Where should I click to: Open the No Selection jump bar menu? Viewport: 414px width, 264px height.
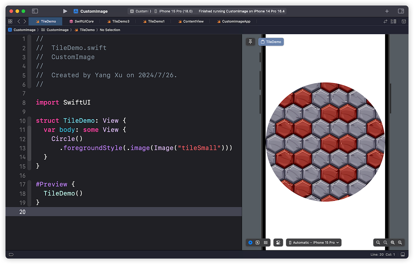coord(110,30)
